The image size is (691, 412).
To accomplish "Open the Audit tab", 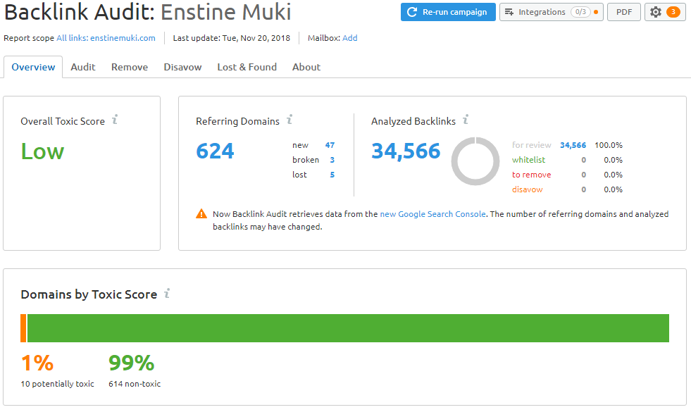I will click(83, 67).
